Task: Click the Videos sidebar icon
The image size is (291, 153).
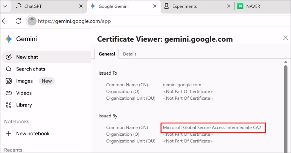Action: (9, 93)
